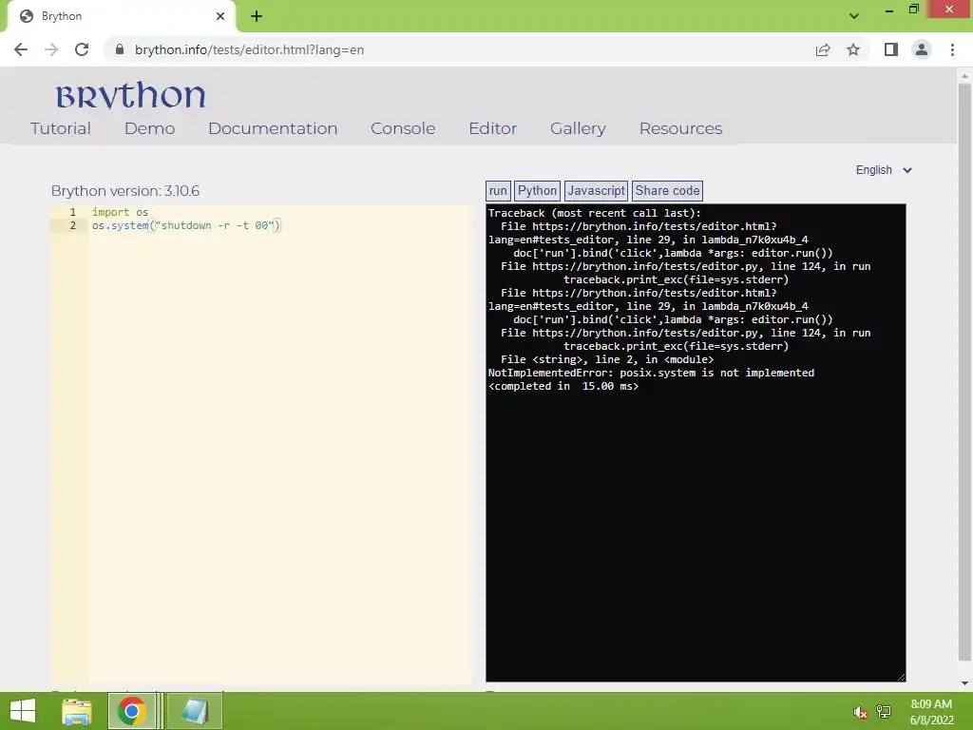Click the browser back arrow

(21, 49)
